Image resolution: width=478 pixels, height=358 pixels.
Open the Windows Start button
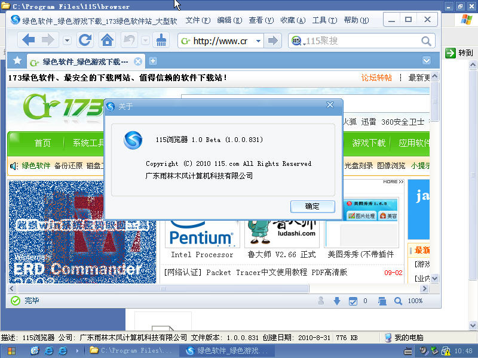click(x=11, y=351)
